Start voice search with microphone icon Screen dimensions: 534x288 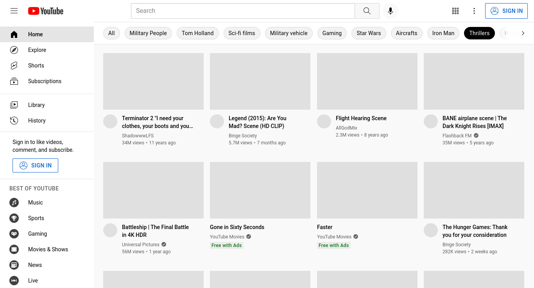pyautogui.click(x=390, y=11)
